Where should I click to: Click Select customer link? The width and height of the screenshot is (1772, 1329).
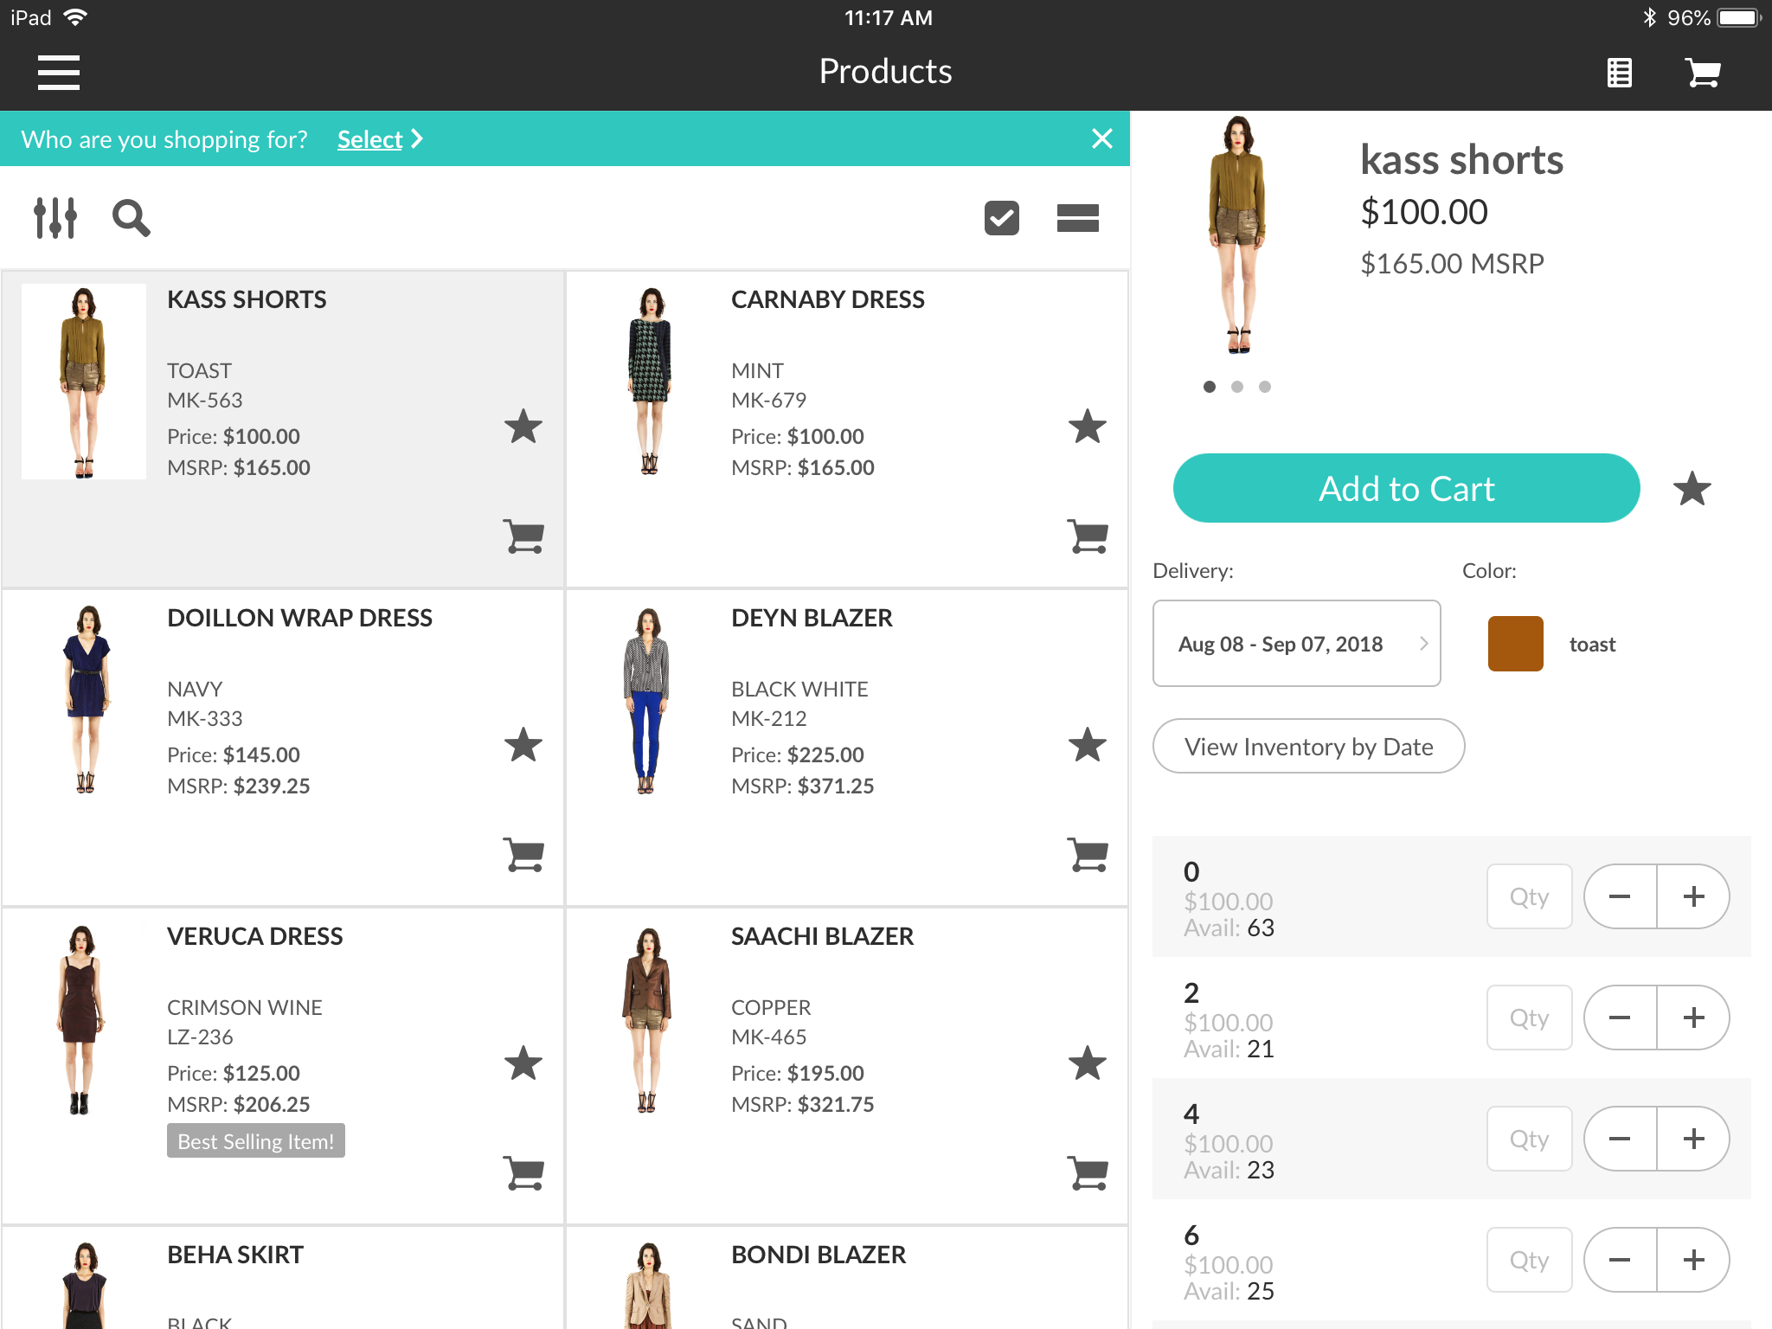[369, 139]
